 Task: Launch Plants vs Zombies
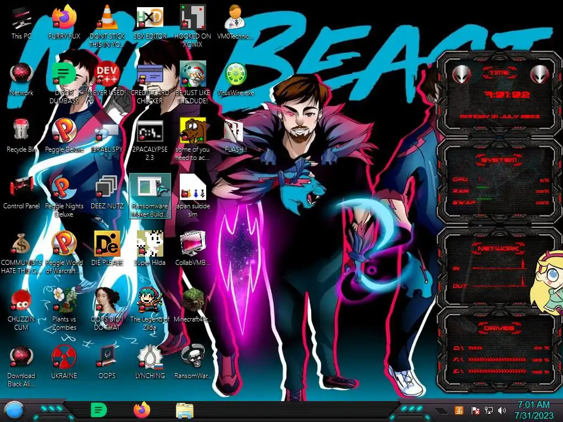coord(64,310)
